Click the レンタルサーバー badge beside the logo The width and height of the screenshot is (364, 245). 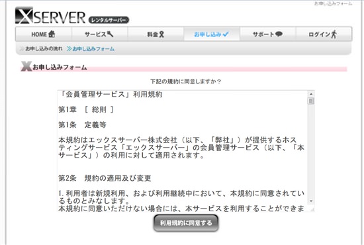(109, 21)
